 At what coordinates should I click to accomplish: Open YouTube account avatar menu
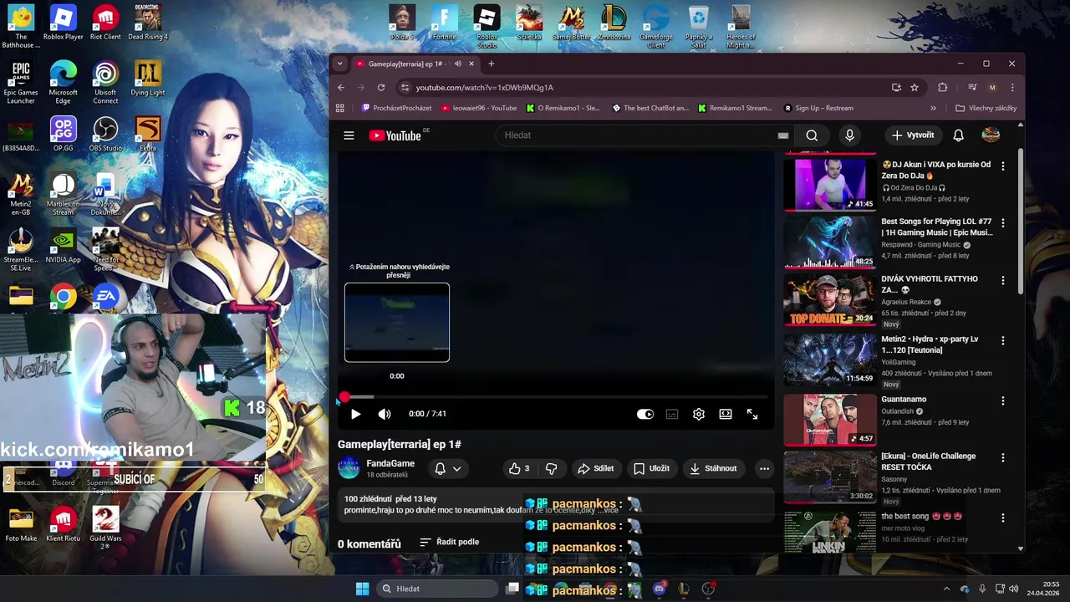(x=991, y=135)
